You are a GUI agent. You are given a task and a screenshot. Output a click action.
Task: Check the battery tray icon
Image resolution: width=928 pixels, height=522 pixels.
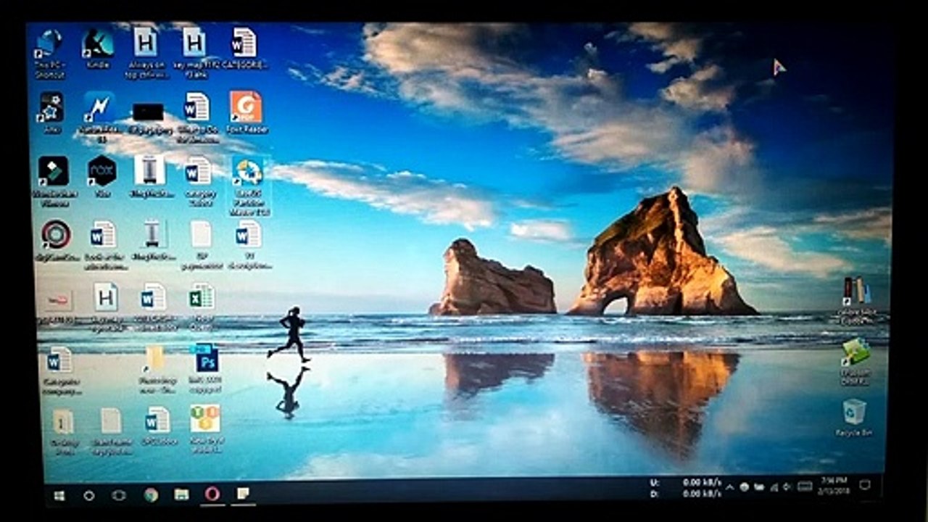tap(759, 486)
